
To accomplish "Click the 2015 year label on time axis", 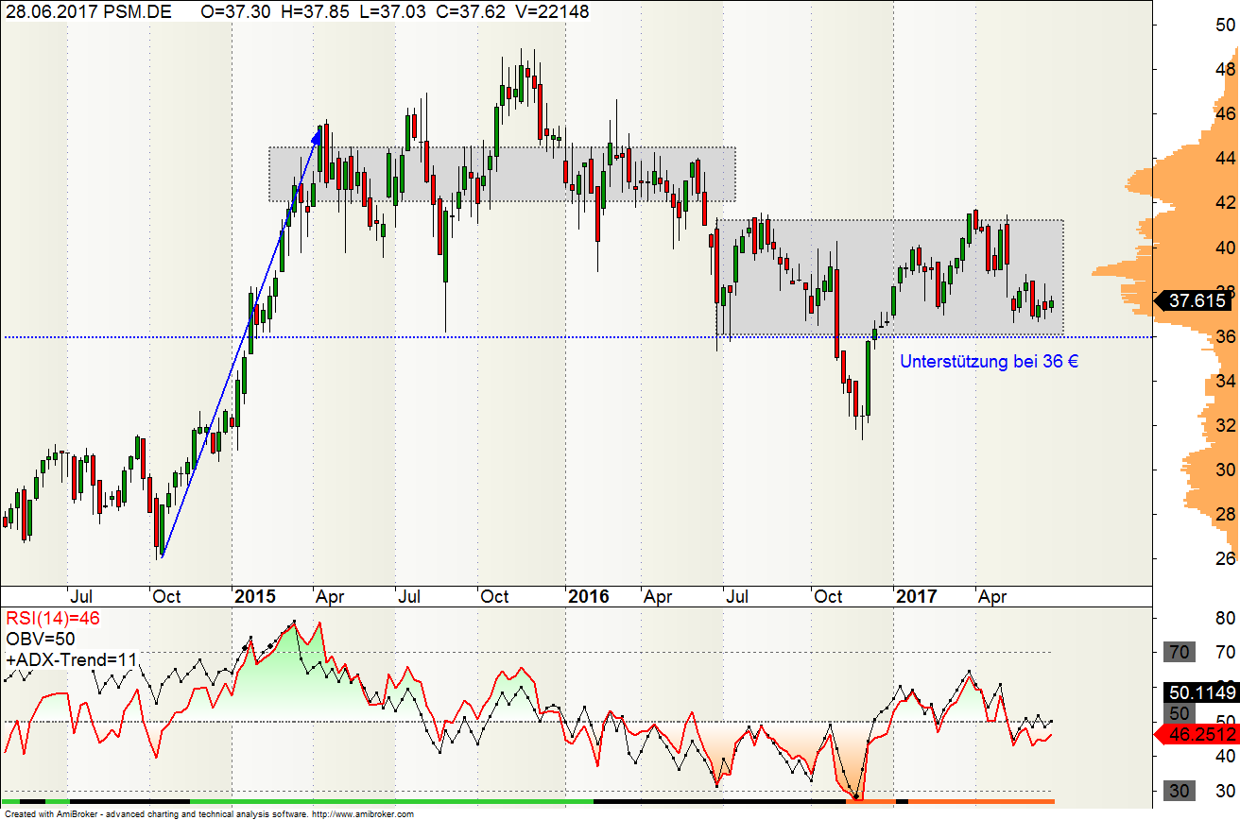I will [255, 597].
